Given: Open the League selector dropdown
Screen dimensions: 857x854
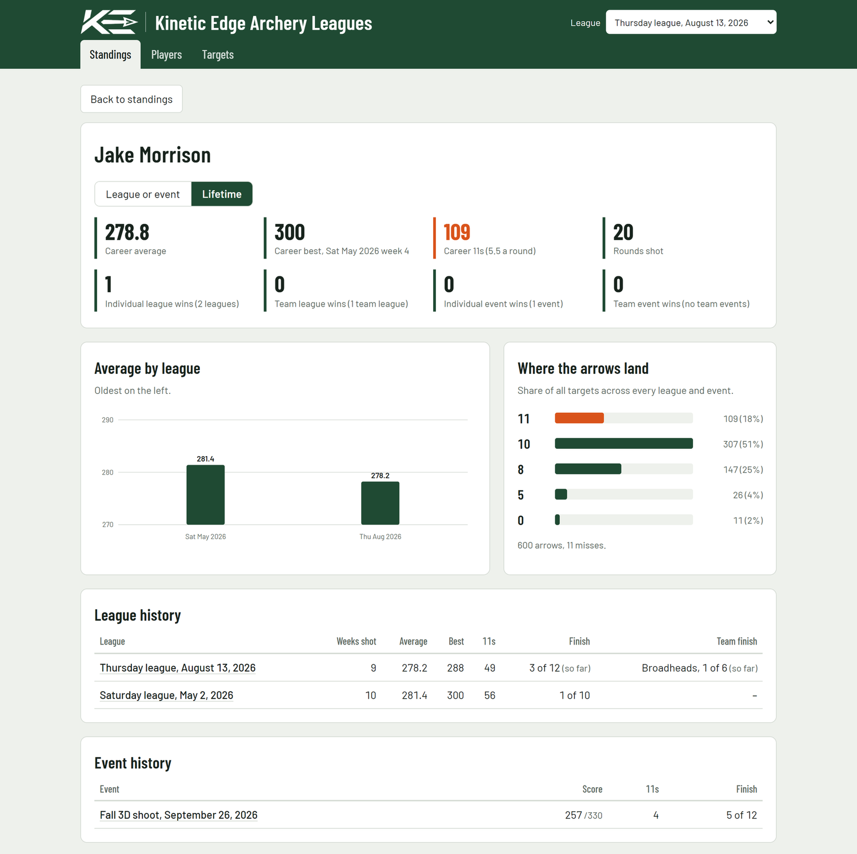Looking at the screenshot, I should point(691,22).
